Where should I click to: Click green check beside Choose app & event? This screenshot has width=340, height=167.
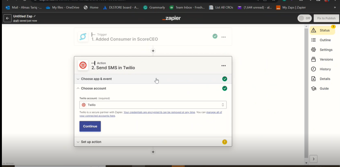(225, 79)
